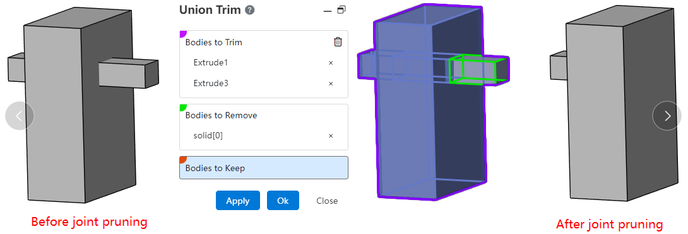Select the Bodies to Remove section header
The width and height of the screenshot is (688, 234).
click(x=221, y=116)
